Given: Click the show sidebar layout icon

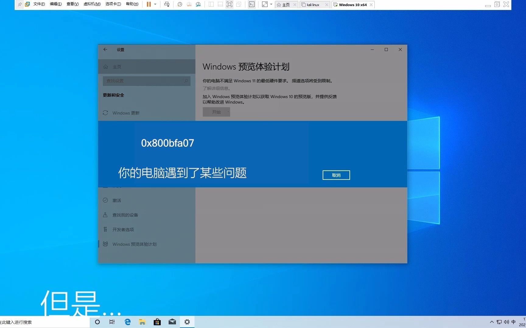Looking at the screenshot, I should tap(211, 5).
